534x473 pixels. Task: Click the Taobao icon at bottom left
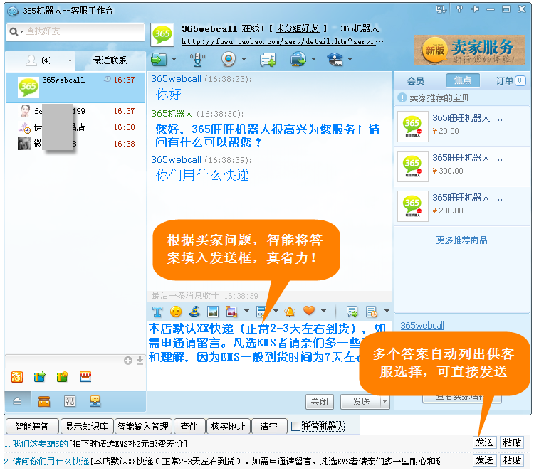[x=17, y=377]
